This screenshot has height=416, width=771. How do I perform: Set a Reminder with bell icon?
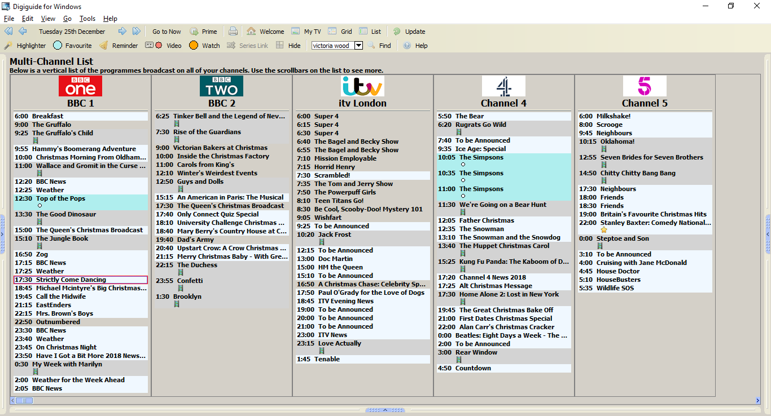point(119,46)
